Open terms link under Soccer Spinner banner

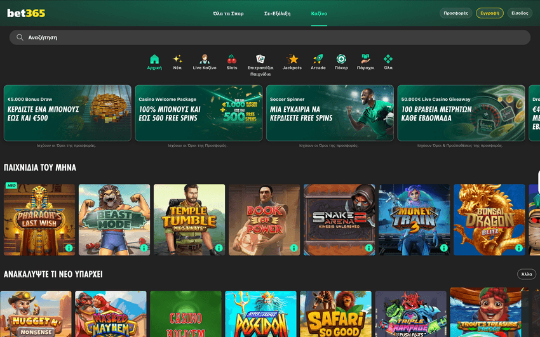click(329, 145)
